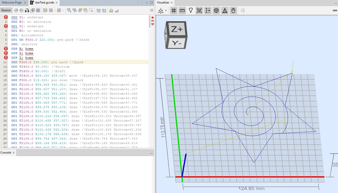Screen dimensions: 338x193
Task: Expand the back navigation history dropdown
Action: tap(55, 10)
